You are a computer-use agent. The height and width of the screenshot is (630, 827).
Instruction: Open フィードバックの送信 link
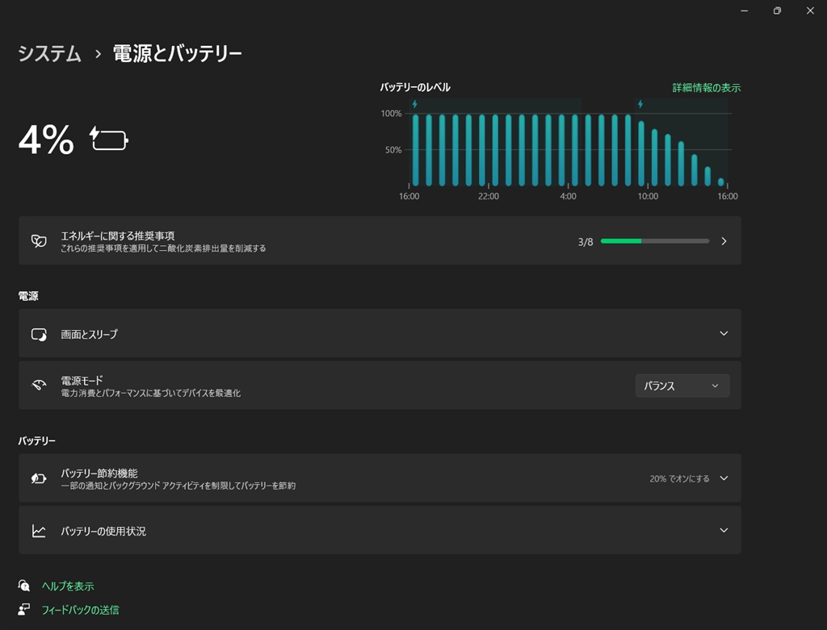tap(80, 610)
